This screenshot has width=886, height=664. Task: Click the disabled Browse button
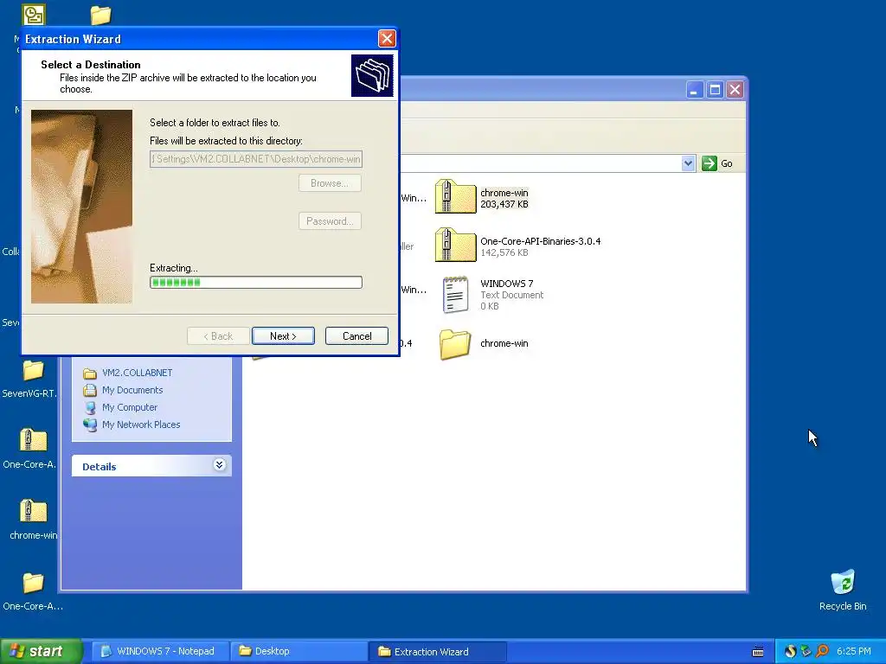[x=330, y=183]
